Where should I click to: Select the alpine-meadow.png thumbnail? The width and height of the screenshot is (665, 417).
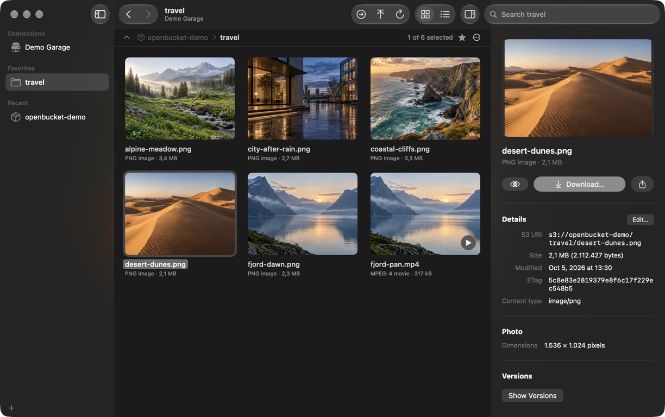pos(180,98)
